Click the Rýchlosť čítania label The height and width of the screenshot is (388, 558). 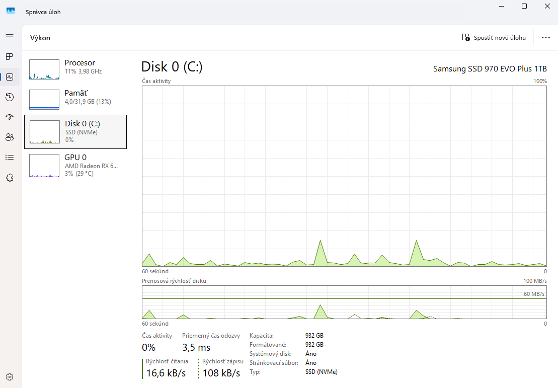point(167,361)
